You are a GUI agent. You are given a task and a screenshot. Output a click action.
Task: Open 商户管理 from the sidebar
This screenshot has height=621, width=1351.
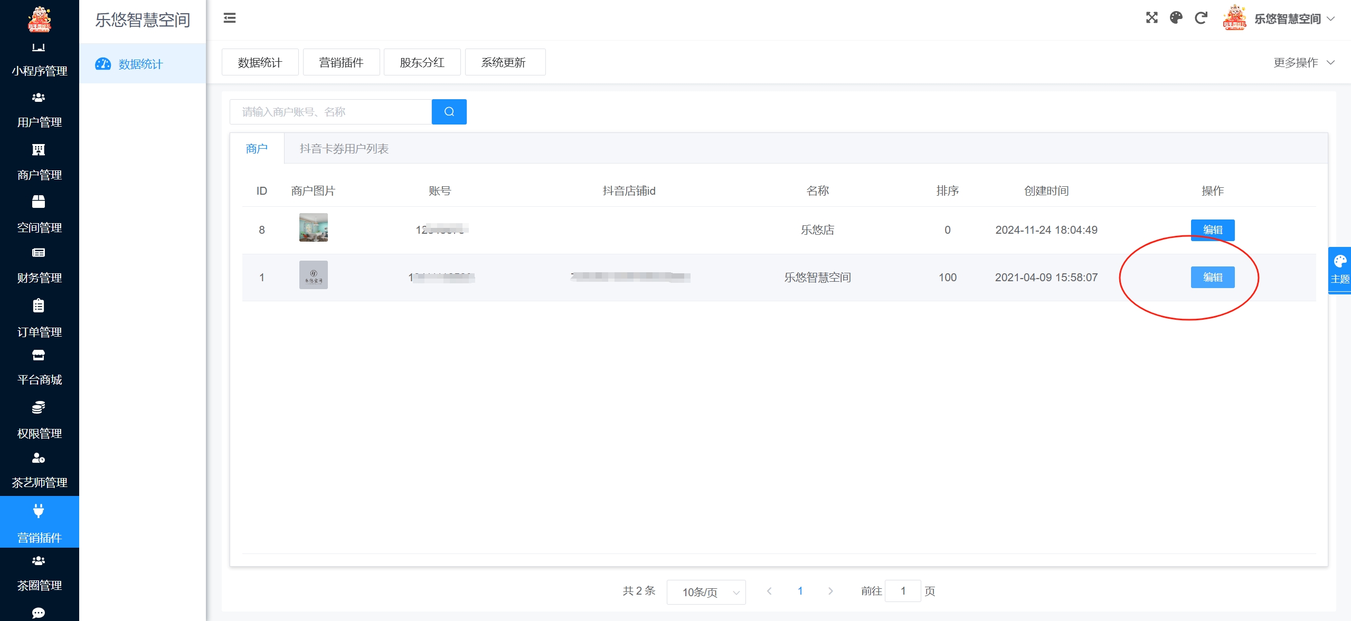click(39, 163)
